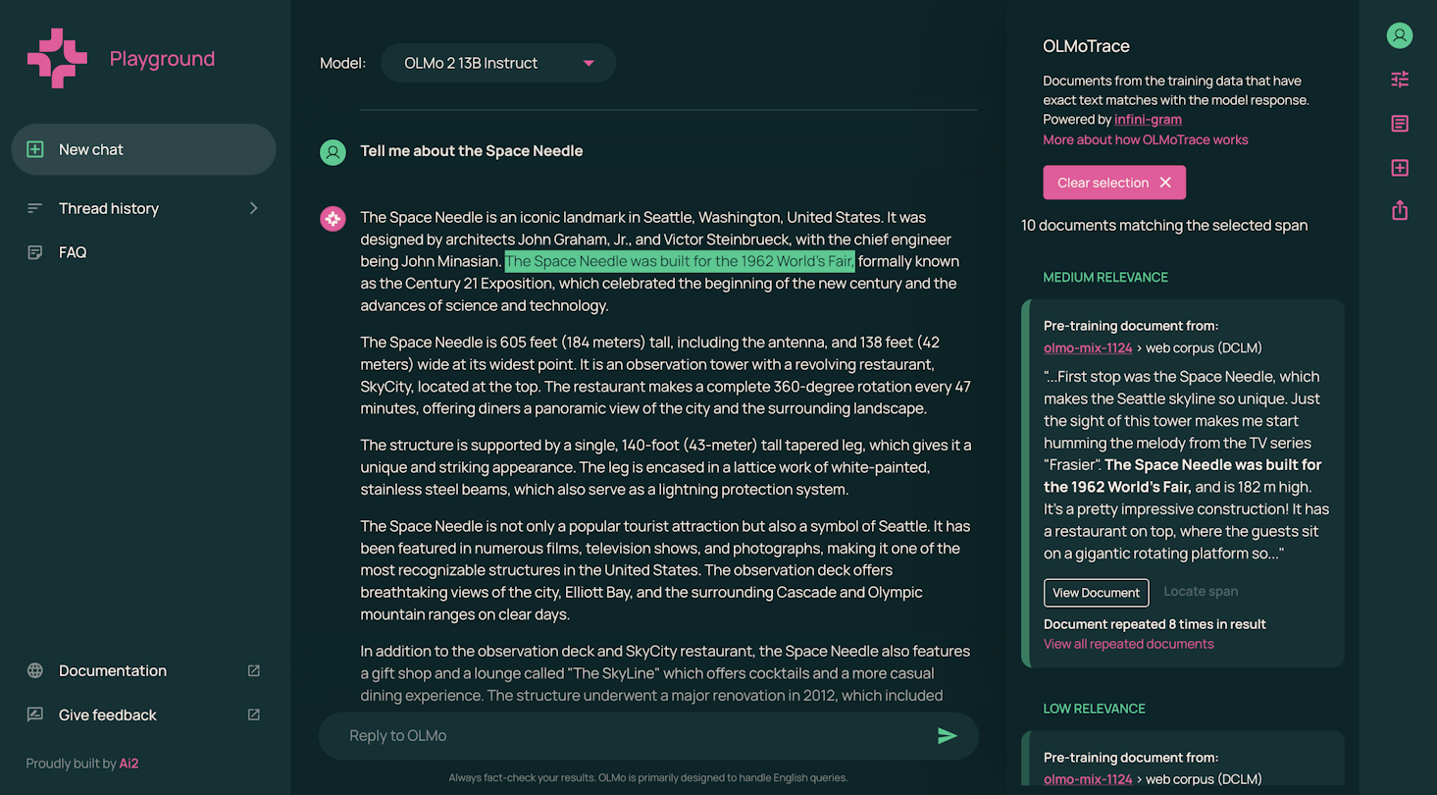Click the add plus icon in right rail
This screenshot has width=1437, height=795.
[1400, 168]
